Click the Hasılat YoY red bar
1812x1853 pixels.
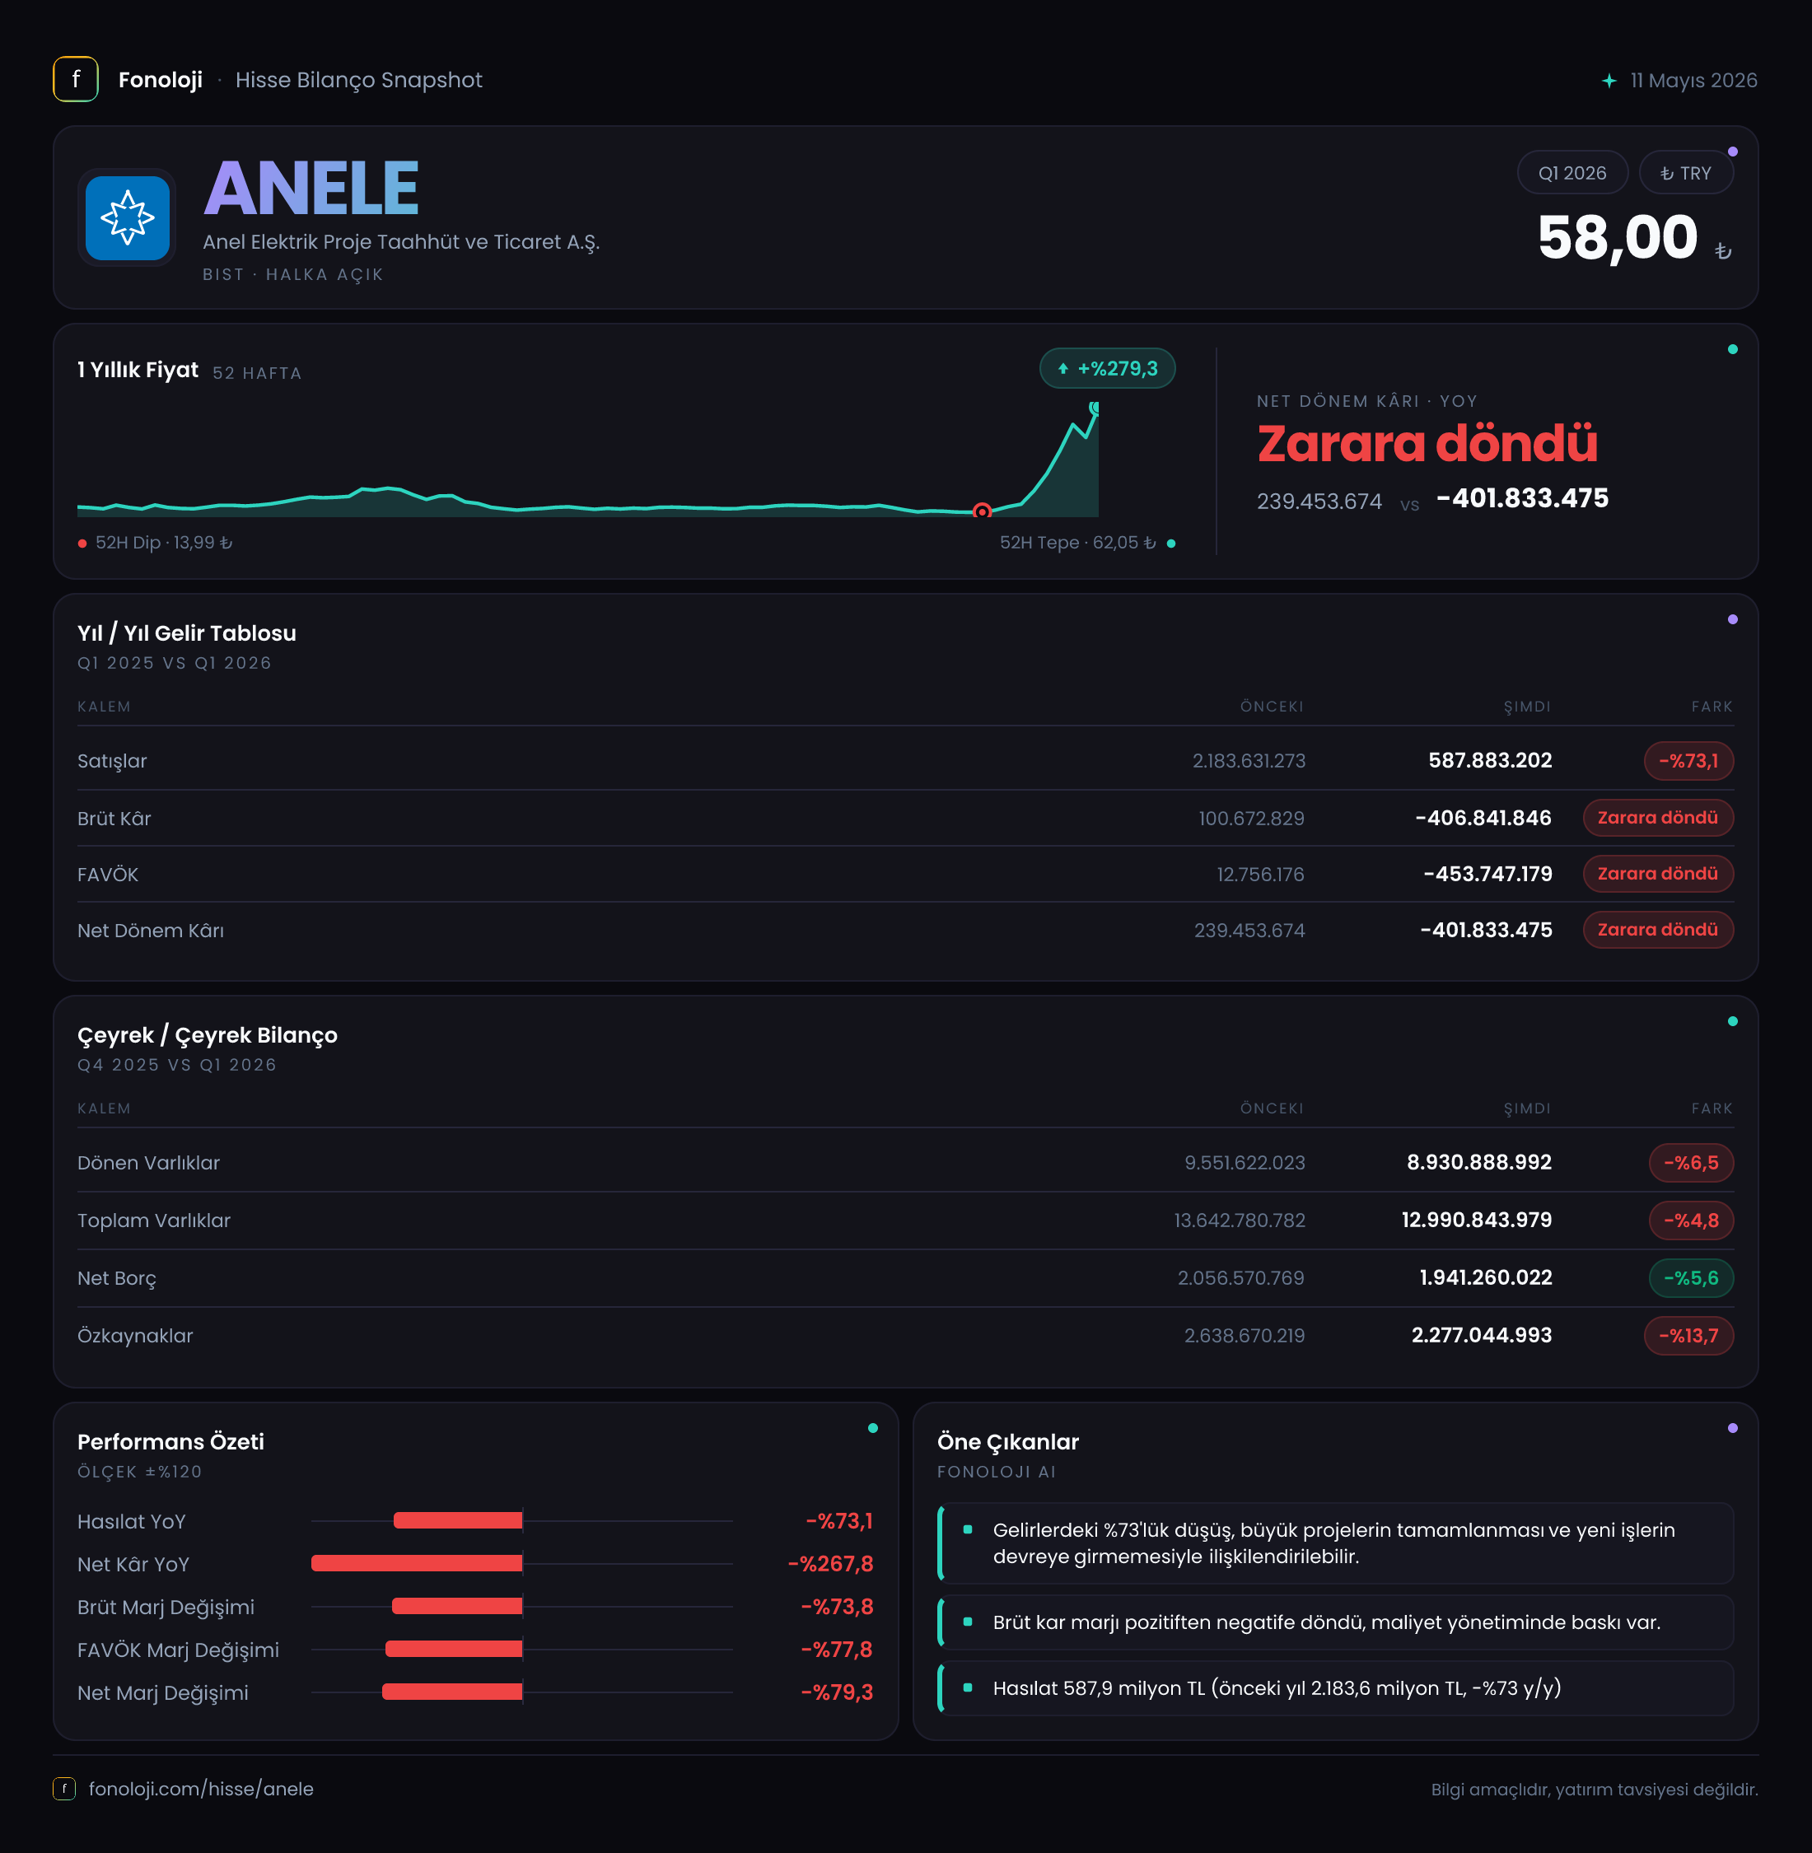point(458,1521)
